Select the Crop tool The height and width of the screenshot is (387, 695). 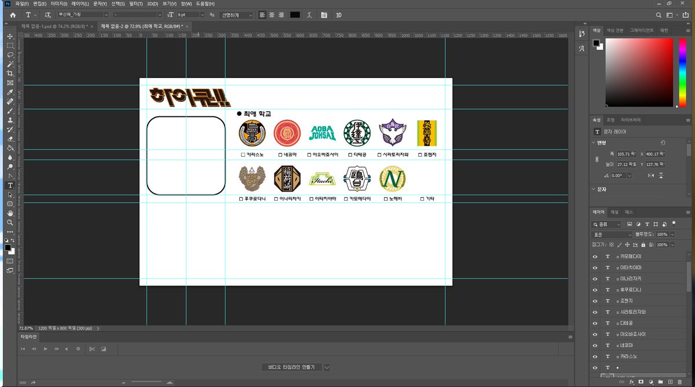tap(10, 73)
